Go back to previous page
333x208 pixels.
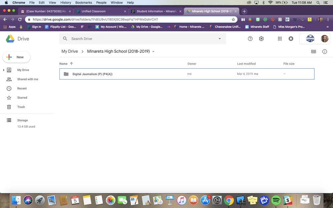(x=5, y=20)
